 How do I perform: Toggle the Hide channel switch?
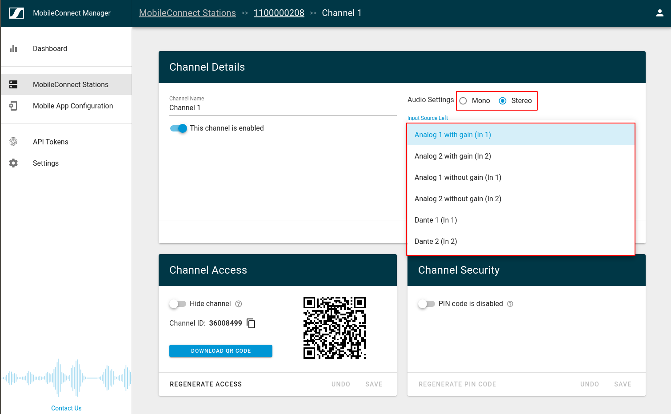[x=178, y=304]
